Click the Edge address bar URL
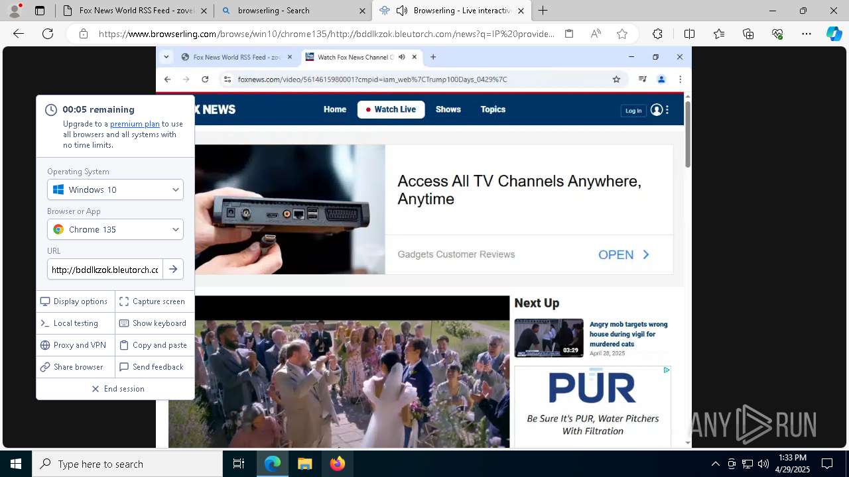 pyautogui.click(x=326, y=34)
